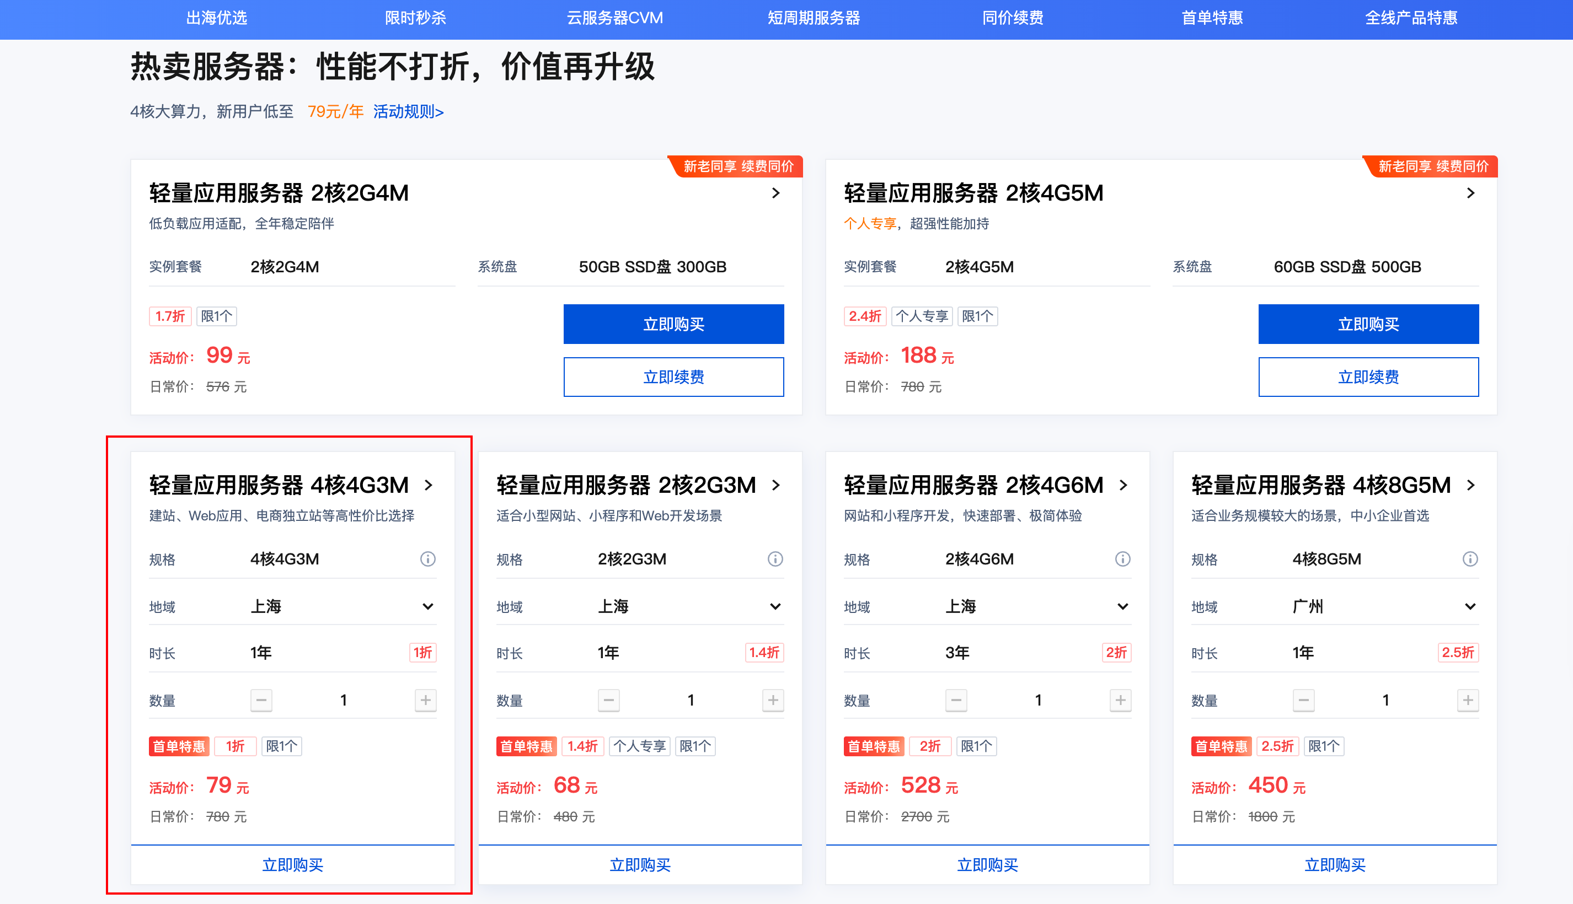This screenshot has height=904, width=1573.
Task: Open the info tooltip for 4核4G3M spec
Action: pos(427,559)
